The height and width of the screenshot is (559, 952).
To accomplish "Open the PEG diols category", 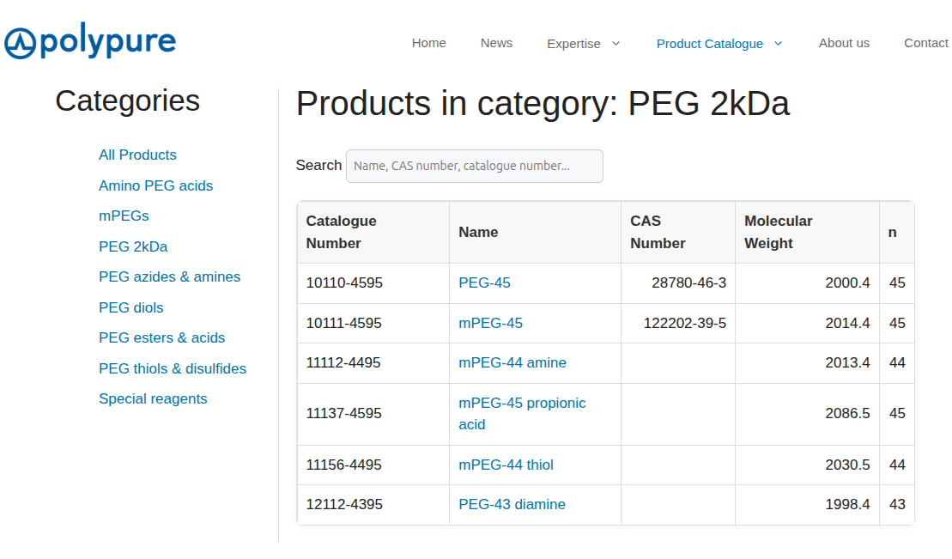I will (130, 307).
